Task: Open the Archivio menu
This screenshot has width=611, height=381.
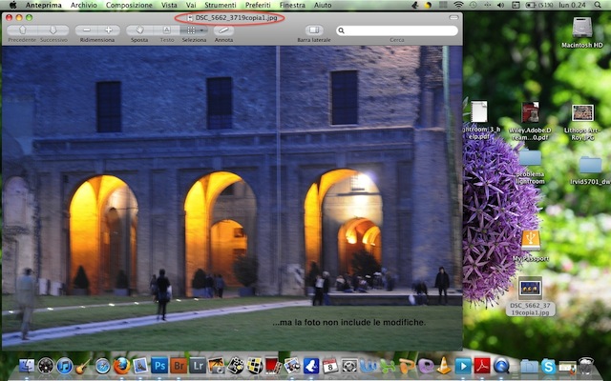Action: point(83,5)
